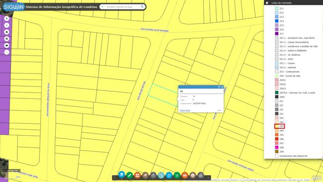Click the ZR5 legend label
This screenshot has height=182, width=323.
281,135
